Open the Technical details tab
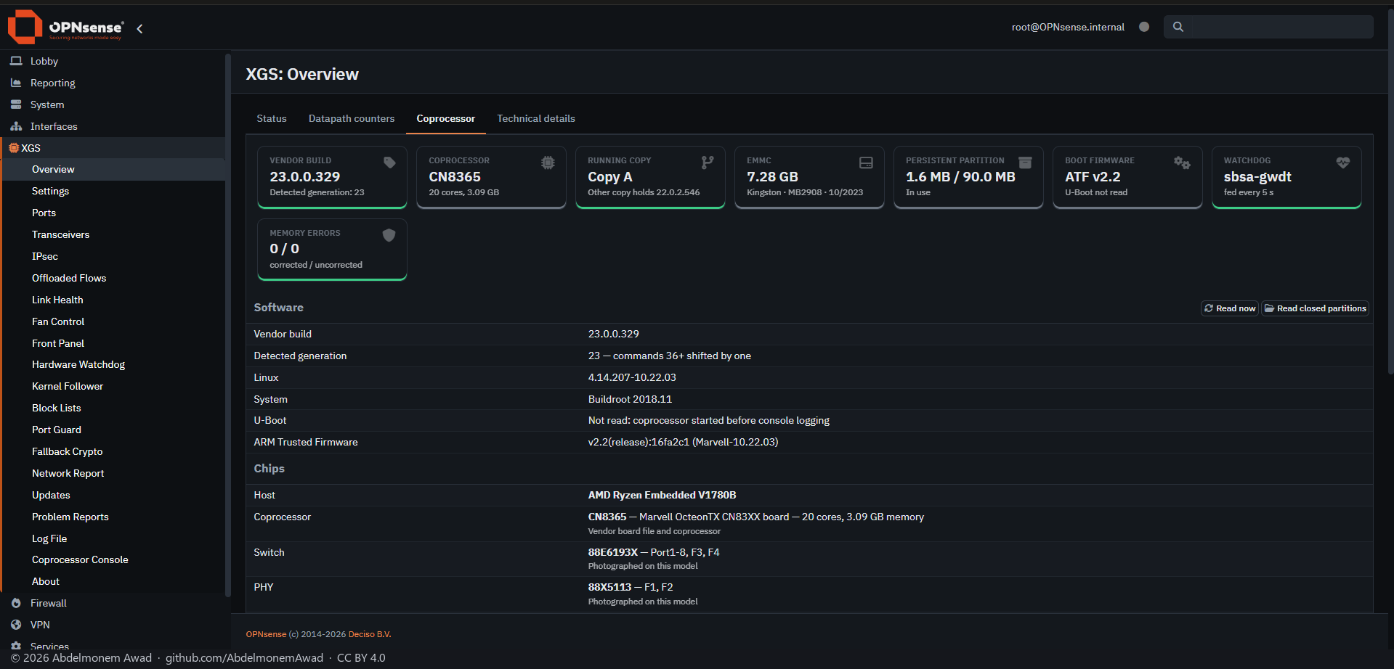Image resolution: width=1394 pixels, height=669 pixels. [x=536, y=118]
